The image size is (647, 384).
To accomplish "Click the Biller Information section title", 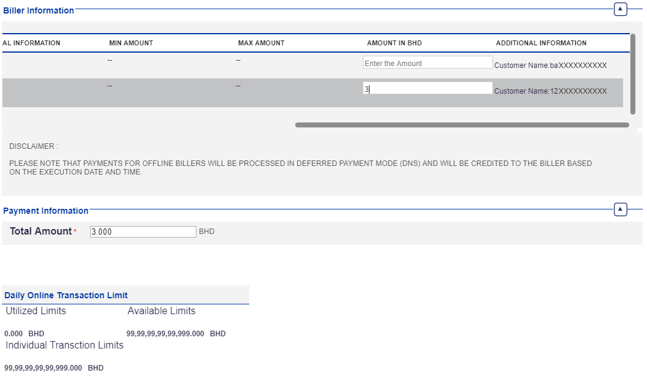I will coord(39,10).
